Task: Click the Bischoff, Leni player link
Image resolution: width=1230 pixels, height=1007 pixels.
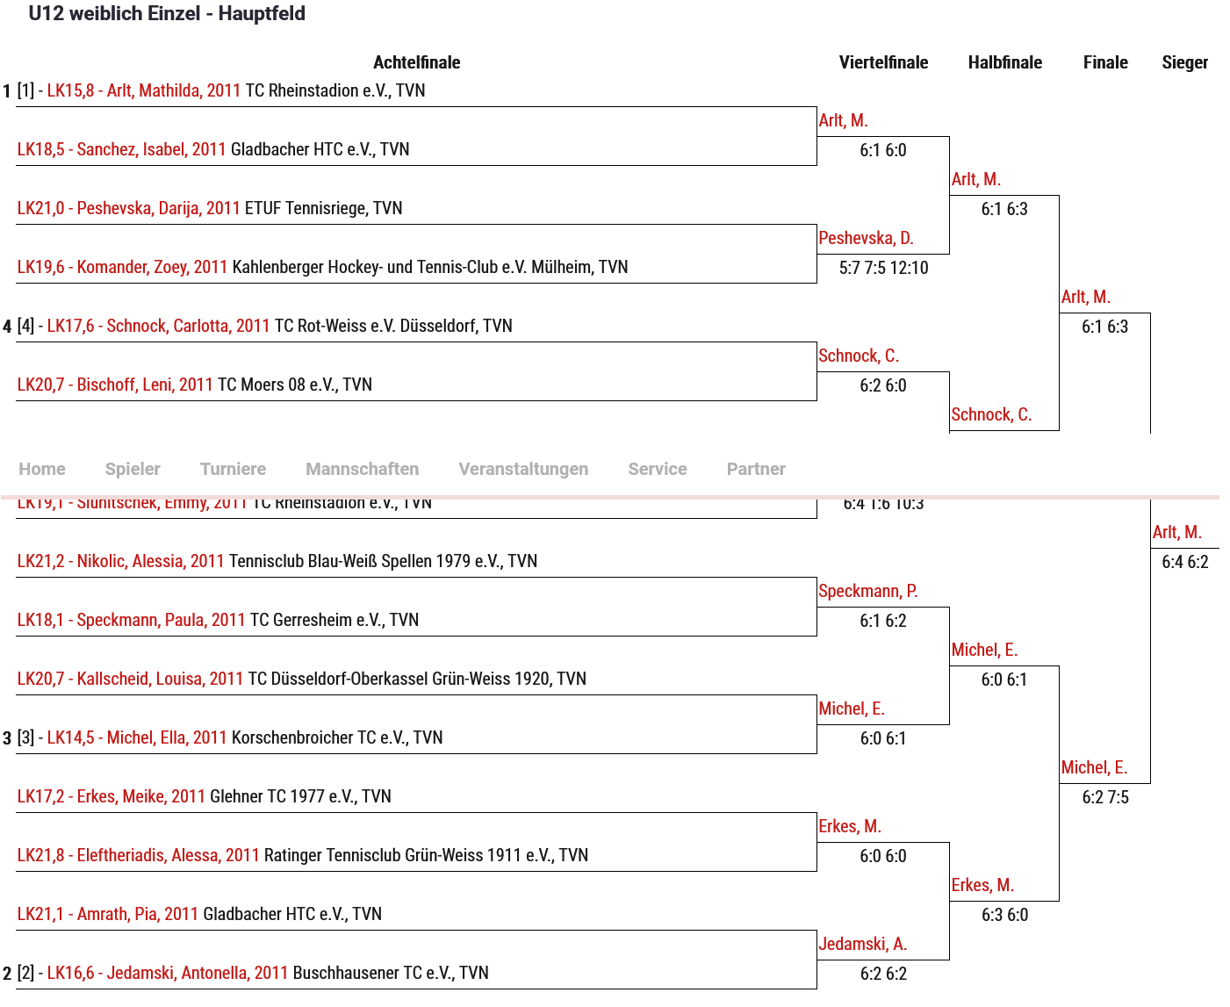Action: tap(115, 385)
